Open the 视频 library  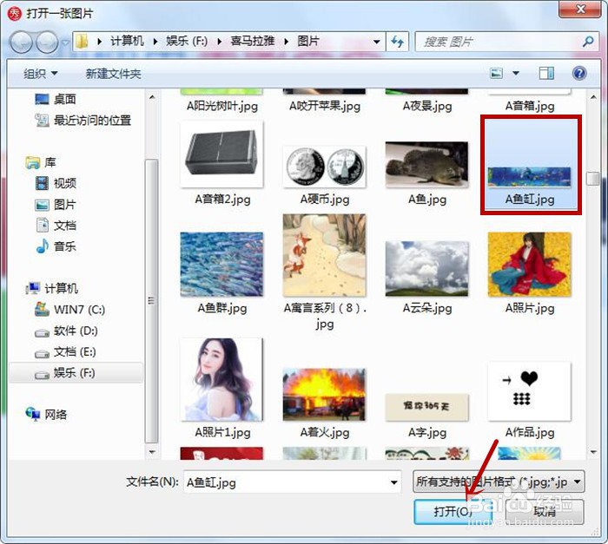coord(56,183)
